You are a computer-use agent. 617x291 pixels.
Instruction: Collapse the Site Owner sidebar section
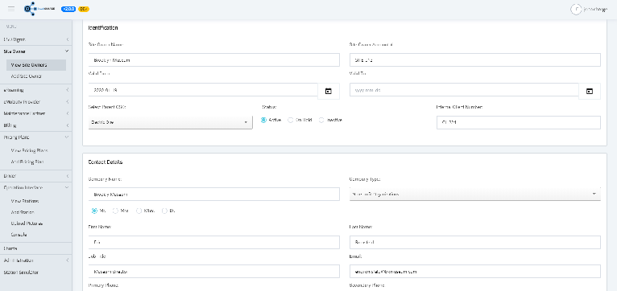coord(35,51)
